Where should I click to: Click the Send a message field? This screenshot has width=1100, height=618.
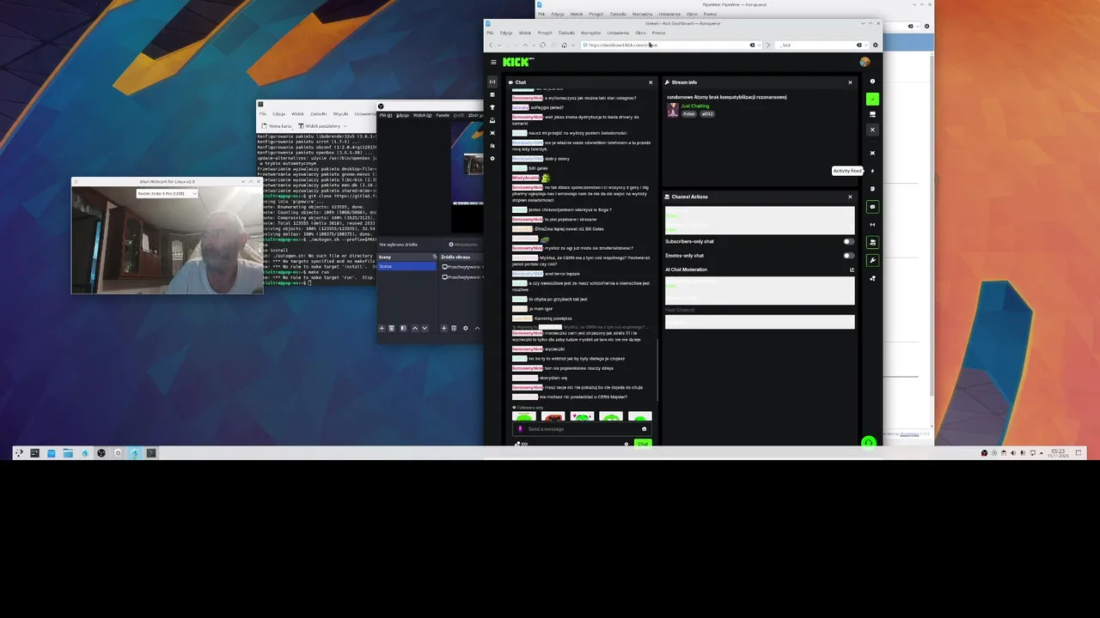point(580,429)
